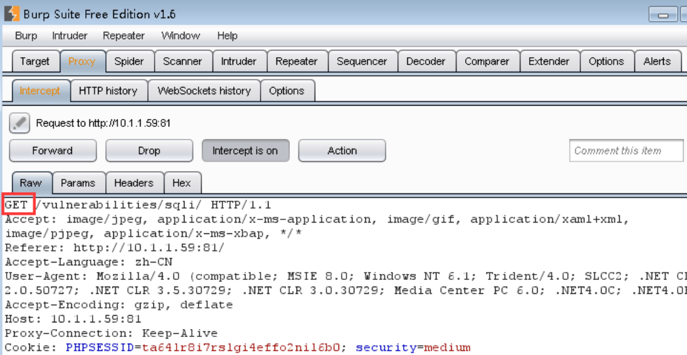Open the Action menu button
The width and height of the screenshot is (687, 355).
(x=342, y=151)
